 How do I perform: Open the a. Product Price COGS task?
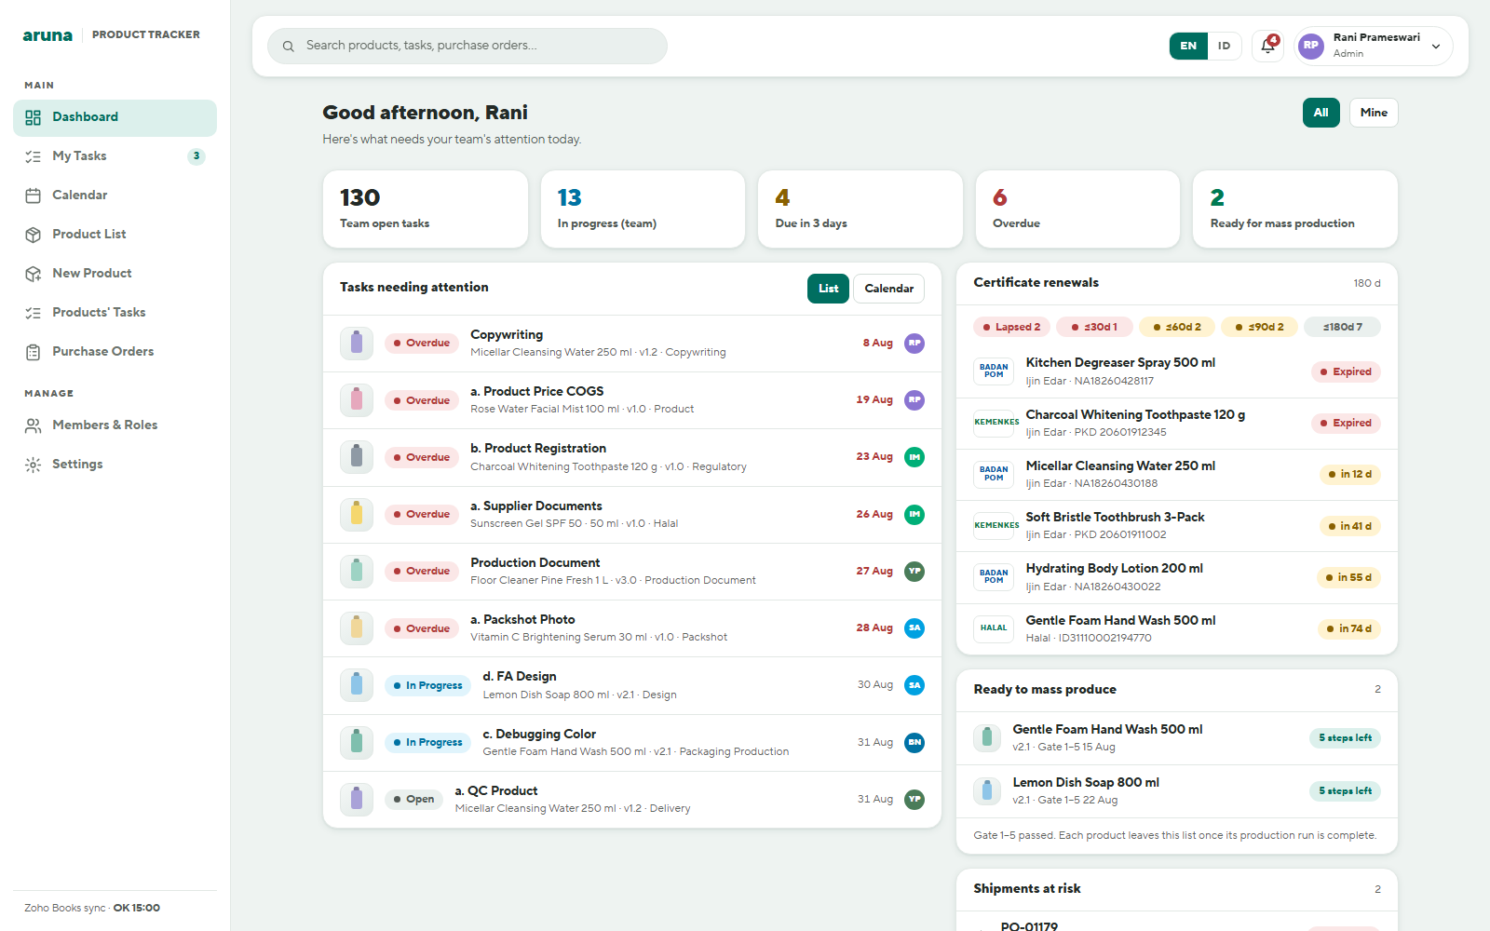(x=632, y=400)
